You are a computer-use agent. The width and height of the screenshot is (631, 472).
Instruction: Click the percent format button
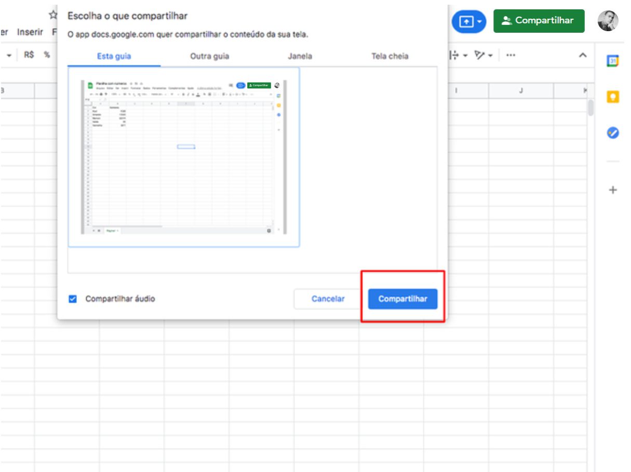pyautogui.click(x=47, y=55)
